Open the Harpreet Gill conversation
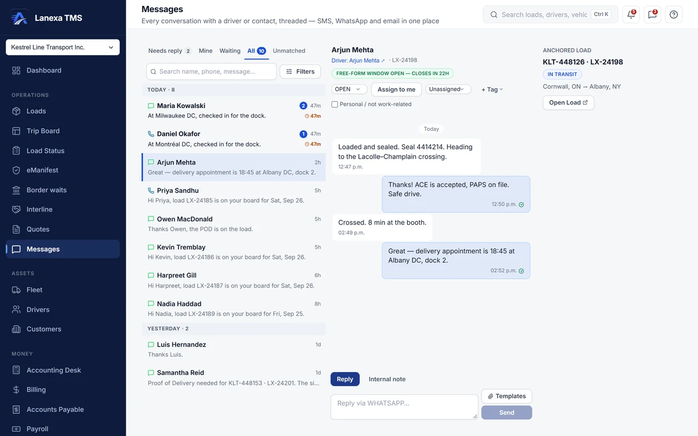Viewport: 698px width, 436px height. tap(234, 280)
